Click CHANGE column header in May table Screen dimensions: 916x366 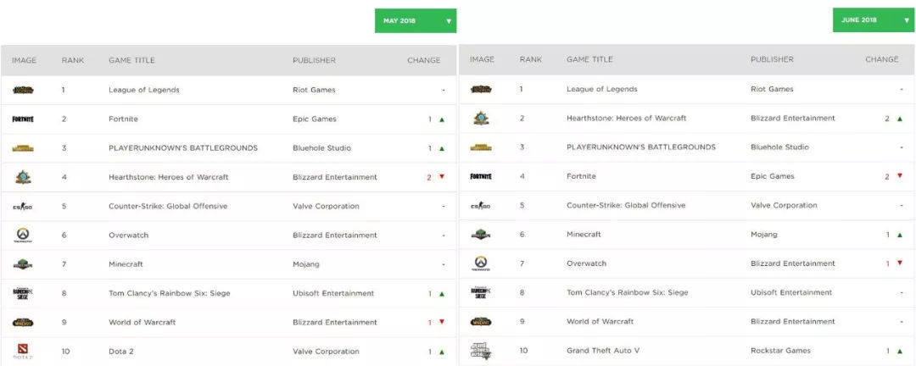424,60
